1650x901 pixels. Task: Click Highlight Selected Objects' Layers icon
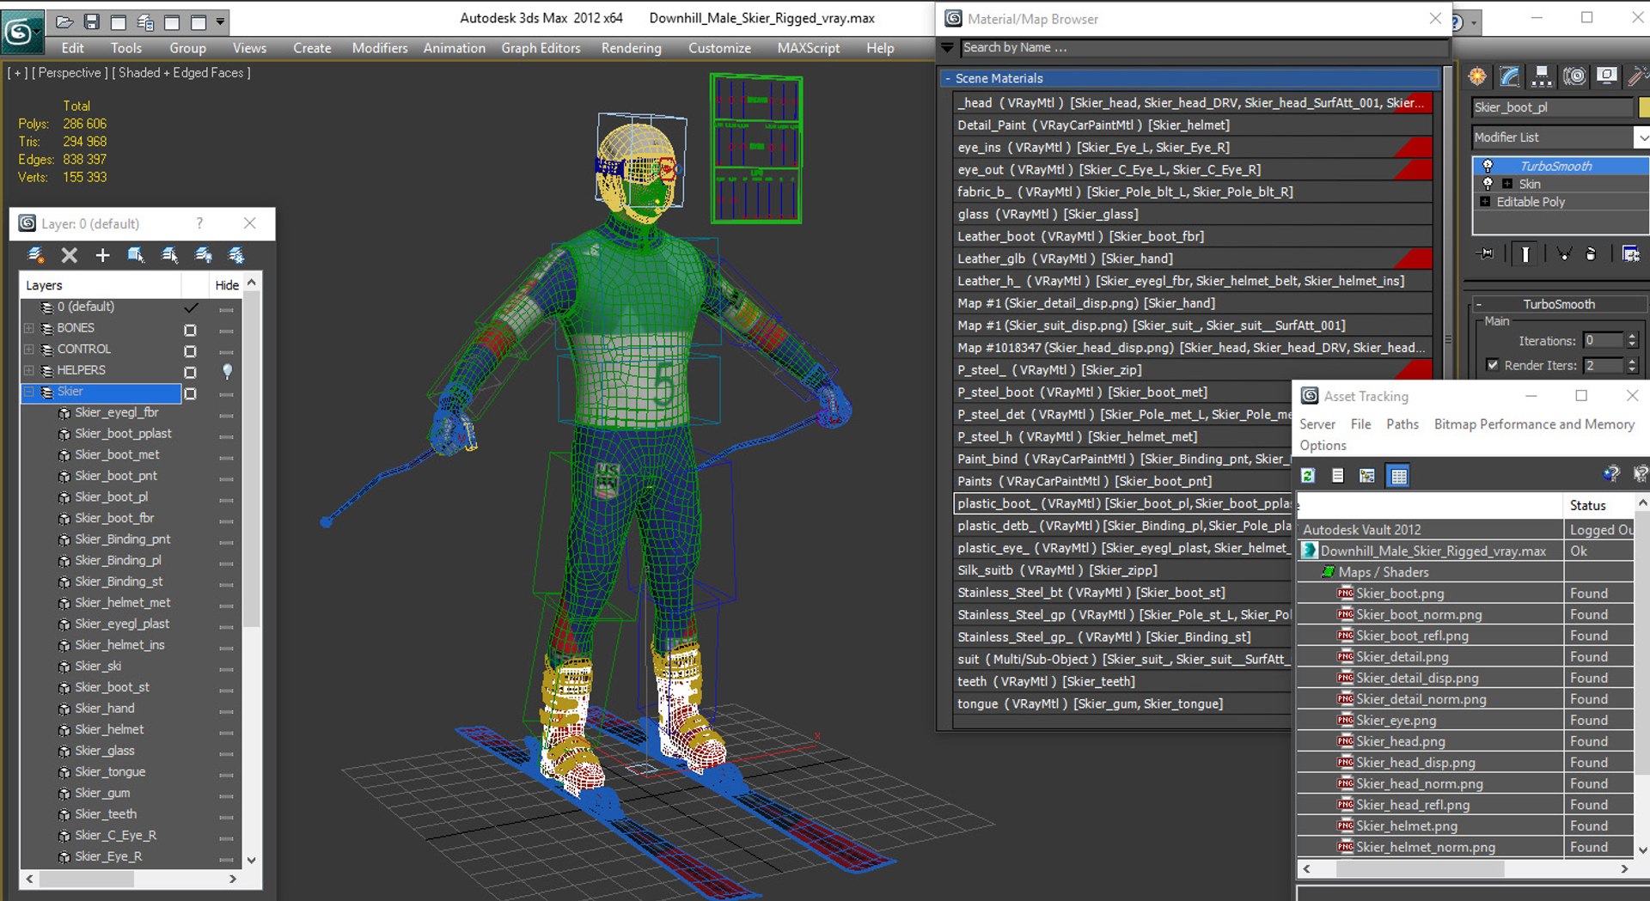click(169, 255)
